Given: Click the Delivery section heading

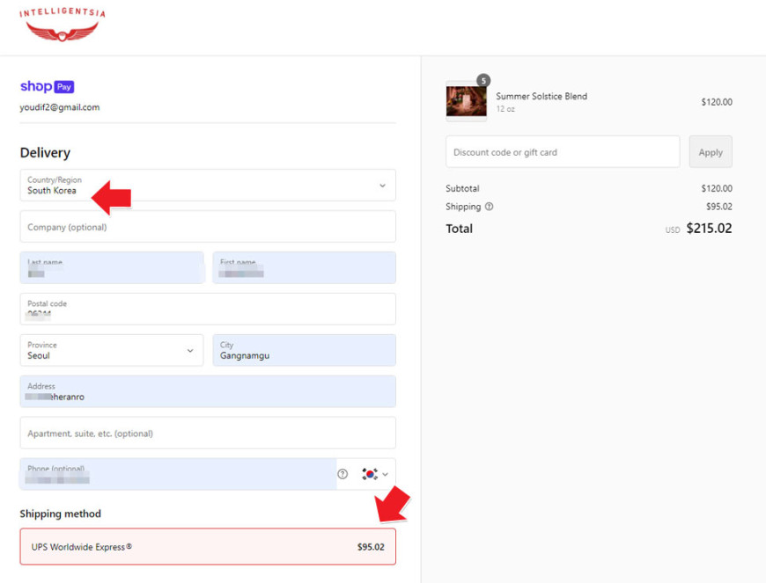Looking at the screenshot, I should (x=45, y=153).
